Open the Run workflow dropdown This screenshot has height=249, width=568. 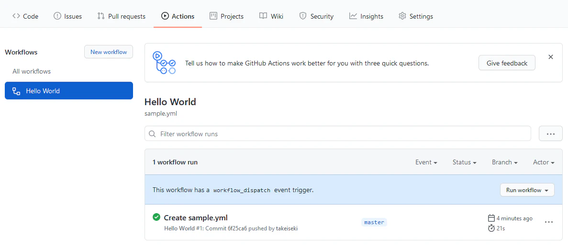click(527, 190)
